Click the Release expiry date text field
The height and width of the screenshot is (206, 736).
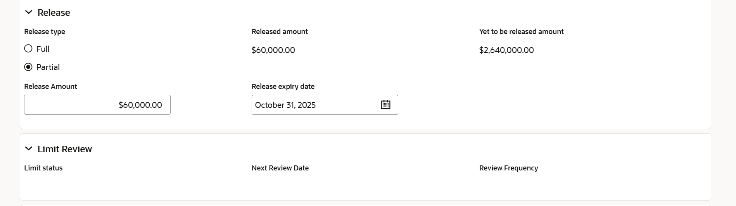(x=315, y=105)
